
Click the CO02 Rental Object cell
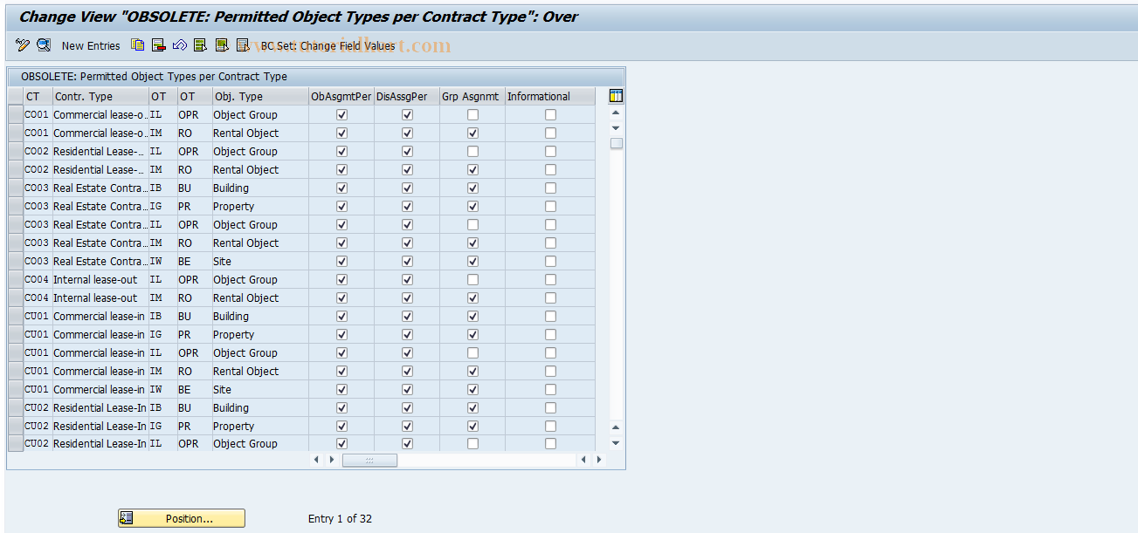(x=259, y=170)
